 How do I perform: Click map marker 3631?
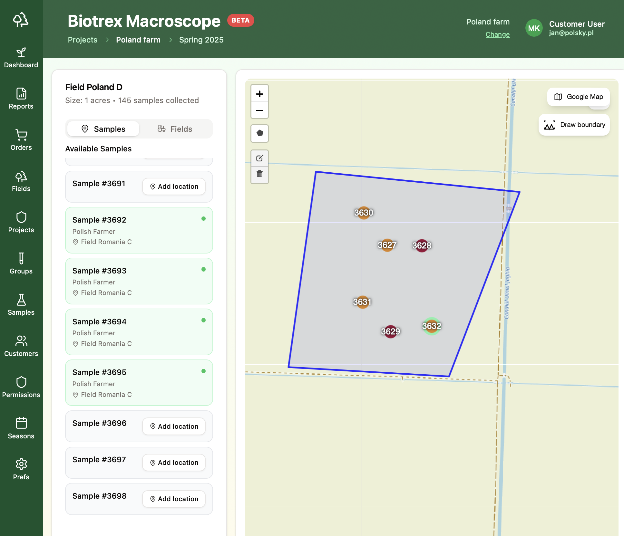click(362, 302)
